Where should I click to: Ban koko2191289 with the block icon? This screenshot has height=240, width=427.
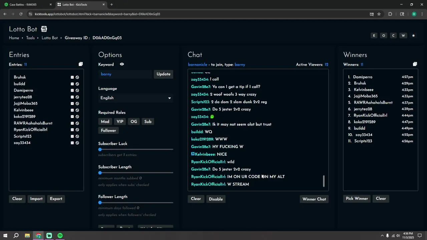pos(77,117)
